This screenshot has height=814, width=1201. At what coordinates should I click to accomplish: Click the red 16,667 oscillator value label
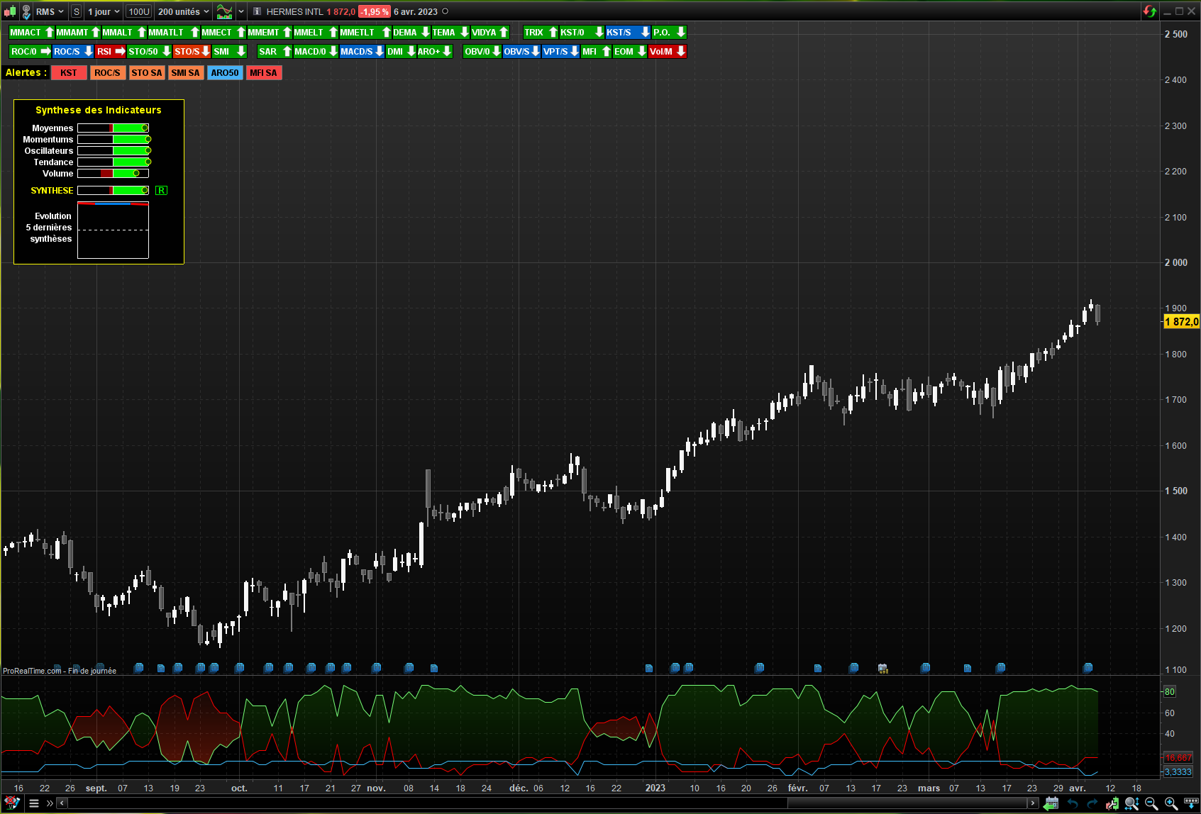pos(1178,758)
